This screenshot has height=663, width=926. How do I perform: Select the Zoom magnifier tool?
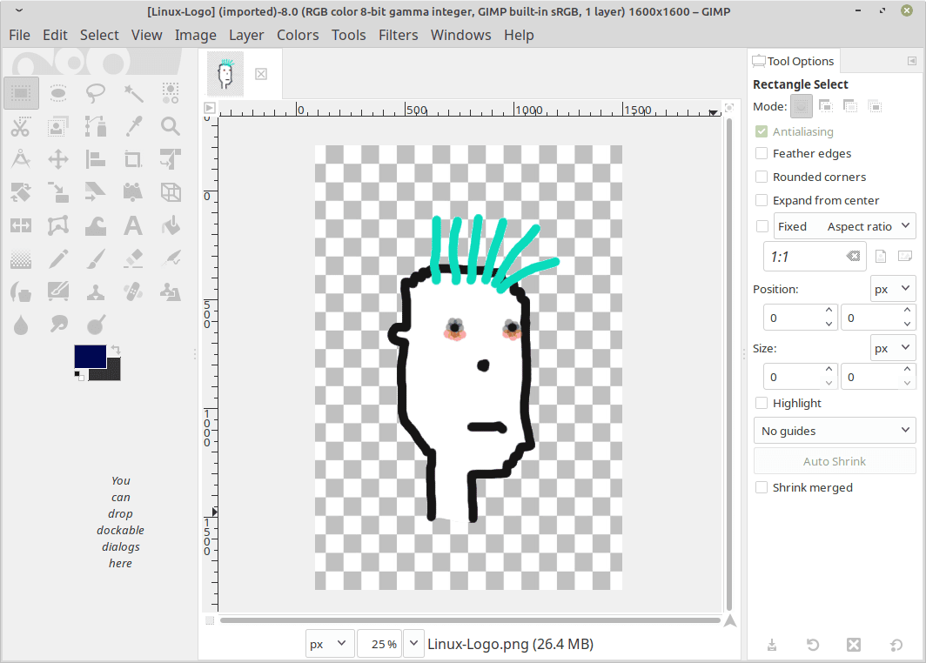171,126
